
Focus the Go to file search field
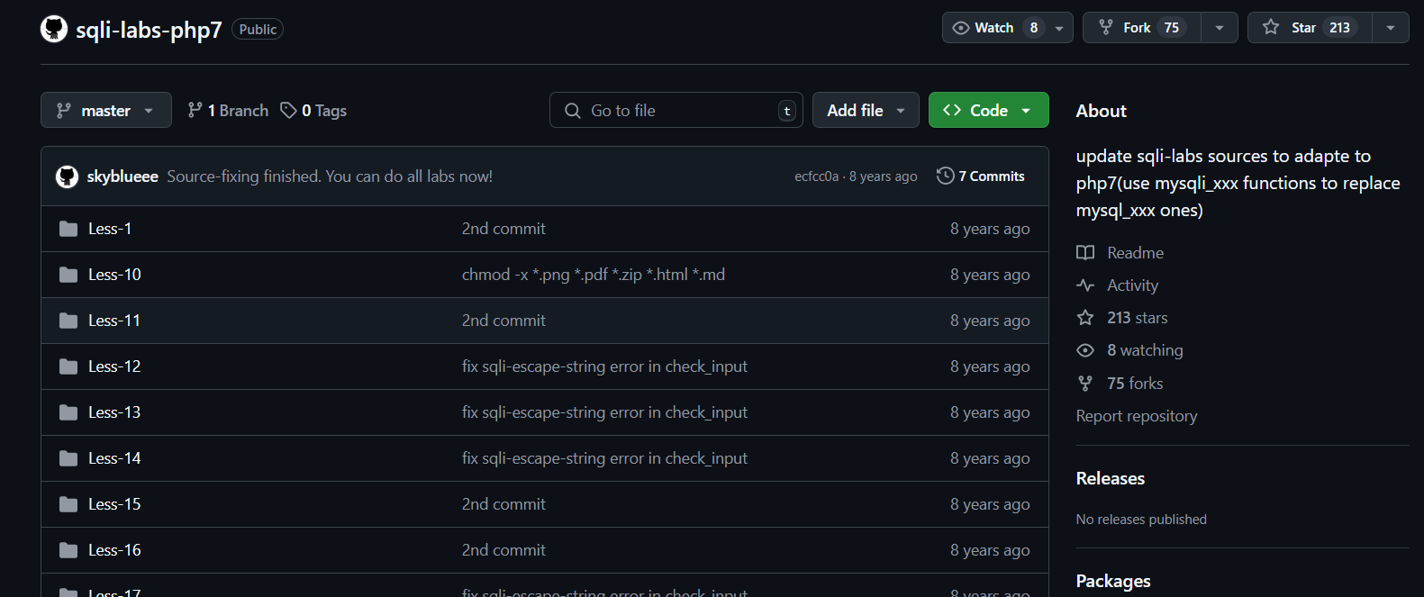676,110
